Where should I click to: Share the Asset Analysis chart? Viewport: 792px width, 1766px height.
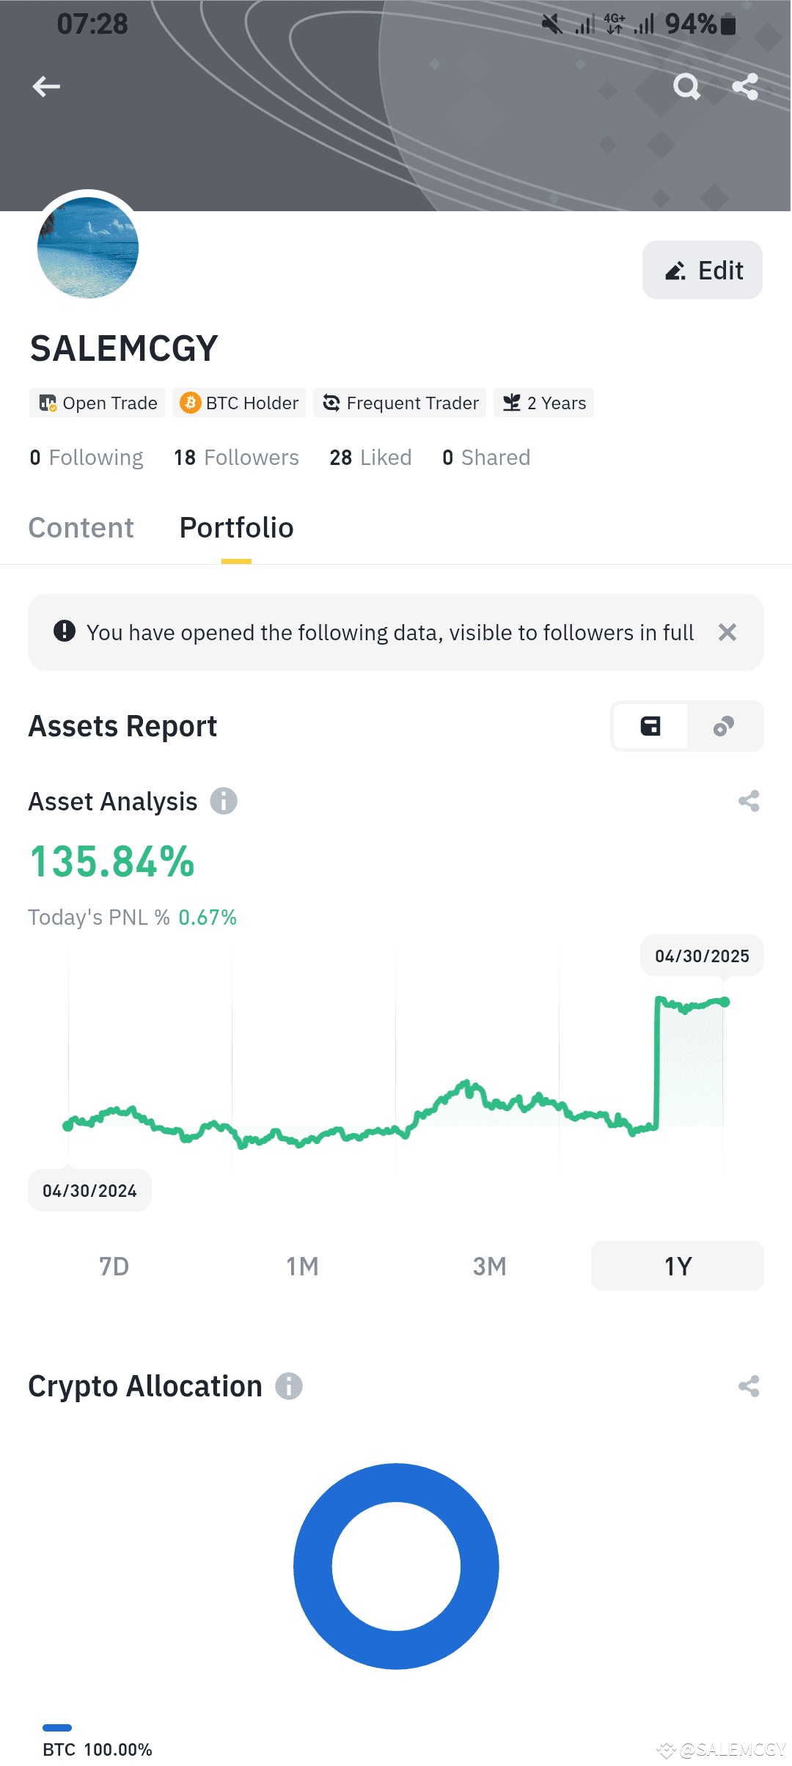[x=749, y=801]
